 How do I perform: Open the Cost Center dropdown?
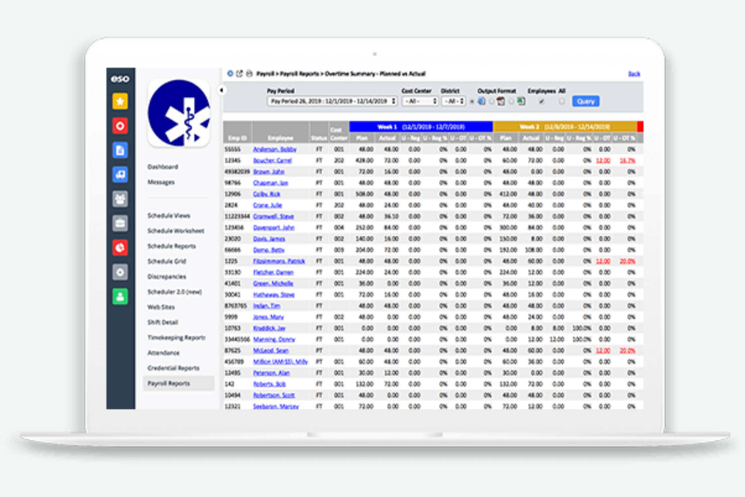click(x=420, y=101)
